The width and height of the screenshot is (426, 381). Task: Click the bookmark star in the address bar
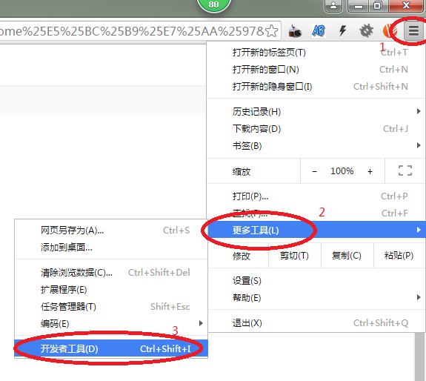pos(272,31)
